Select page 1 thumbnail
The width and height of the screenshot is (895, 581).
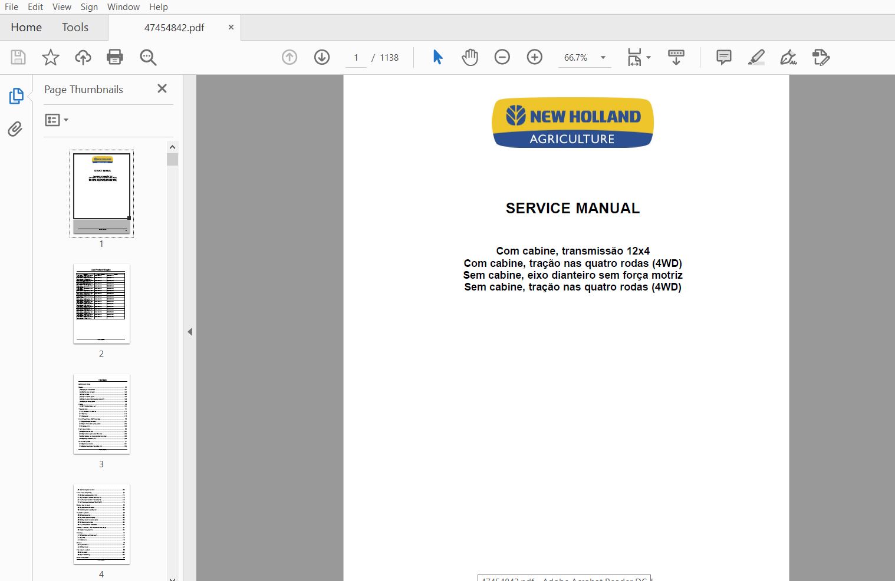101,193
